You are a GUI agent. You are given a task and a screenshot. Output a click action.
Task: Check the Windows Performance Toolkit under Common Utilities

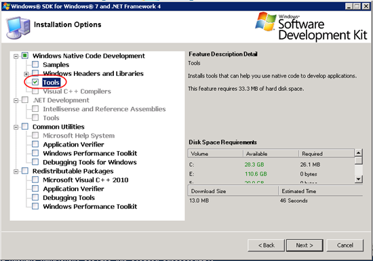pyautogui.click(x=35, y=153)
